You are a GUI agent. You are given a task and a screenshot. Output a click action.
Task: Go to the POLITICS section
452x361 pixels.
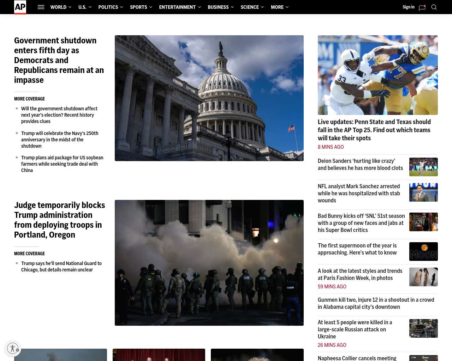[108, 7]
